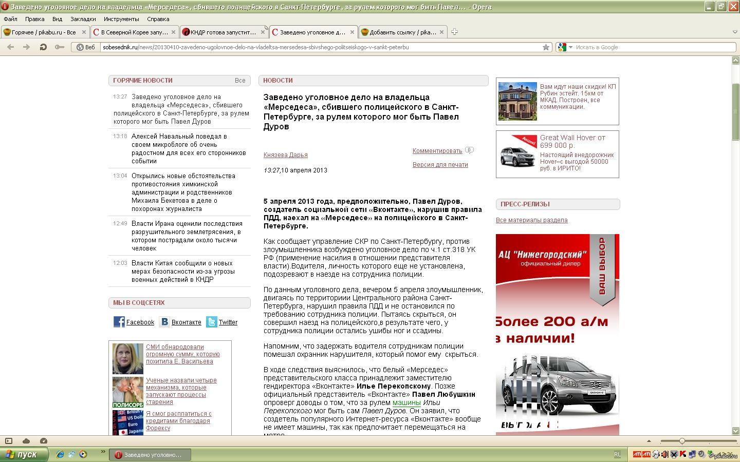Screen dimensions: 740x462
Task: Click the comment count bubble icon
Action: pyautogui.click(x=469, y=150)
